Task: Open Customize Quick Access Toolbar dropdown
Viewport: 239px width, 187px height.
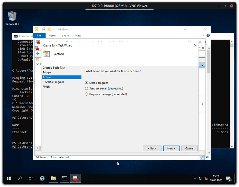Action: pyautogui.click(x=53, y=30)
